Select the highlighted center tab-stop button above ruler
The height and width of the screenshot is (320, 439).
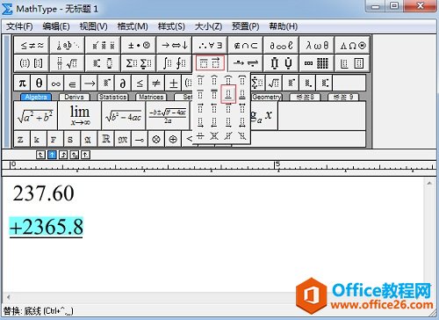pos(52,155)
